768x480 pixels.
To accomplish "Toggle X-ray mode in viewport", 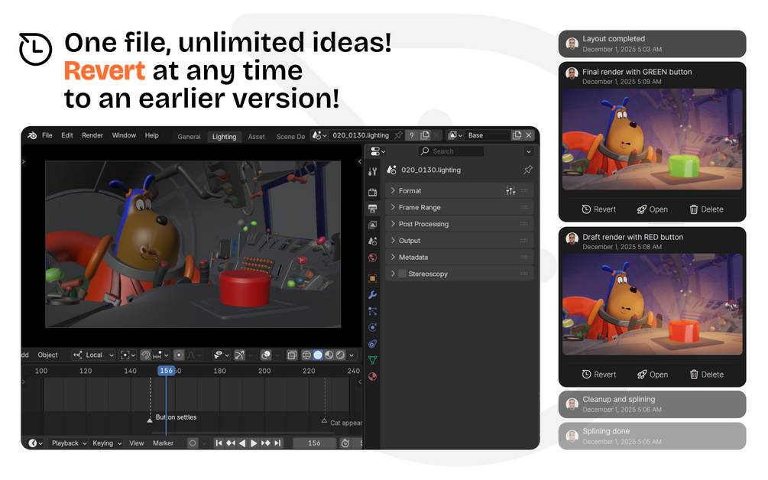I will [x=292, y=355].
